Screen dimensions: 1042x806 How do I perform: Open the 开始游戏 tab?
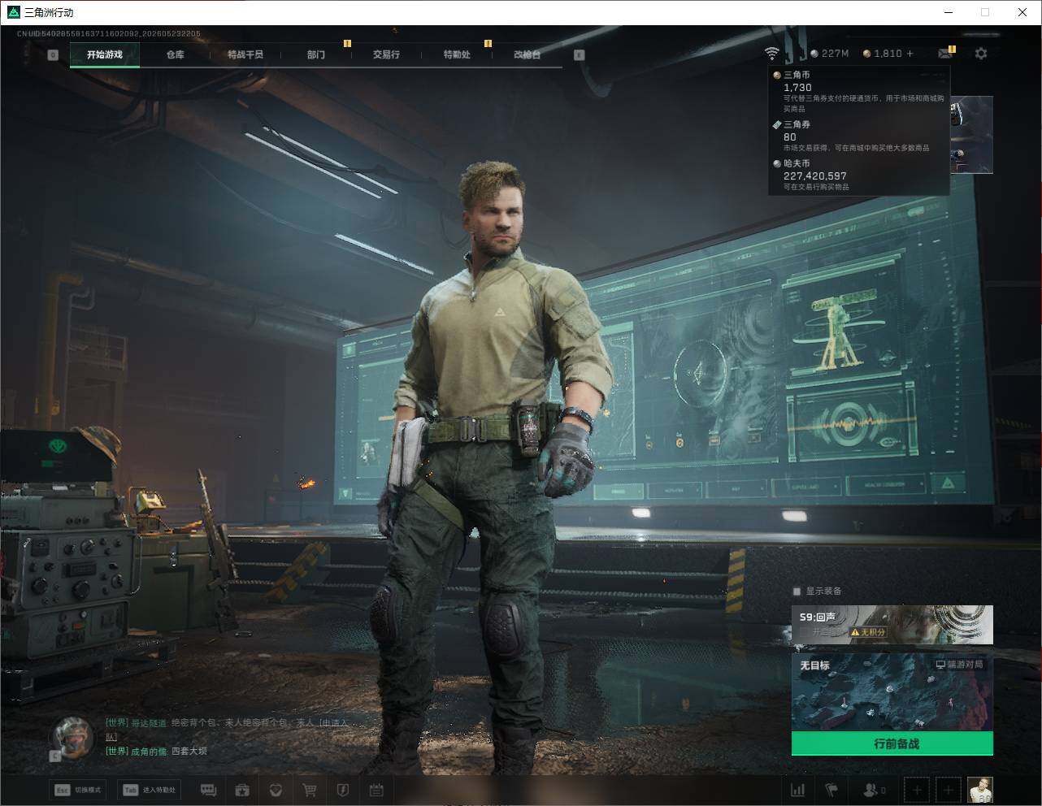point(105,54)
